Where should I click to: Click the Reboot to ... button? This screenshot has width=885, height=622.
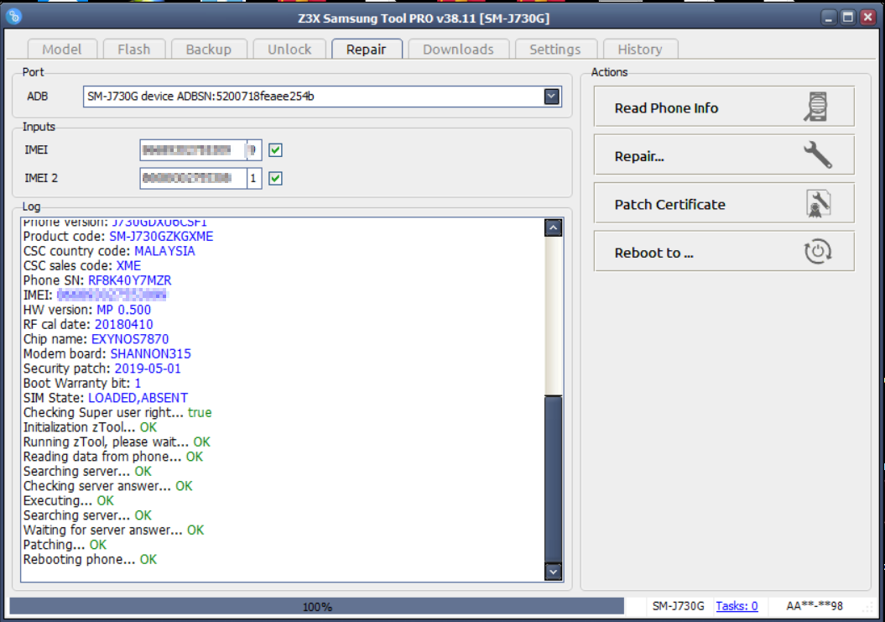click(x=724, y=251)
